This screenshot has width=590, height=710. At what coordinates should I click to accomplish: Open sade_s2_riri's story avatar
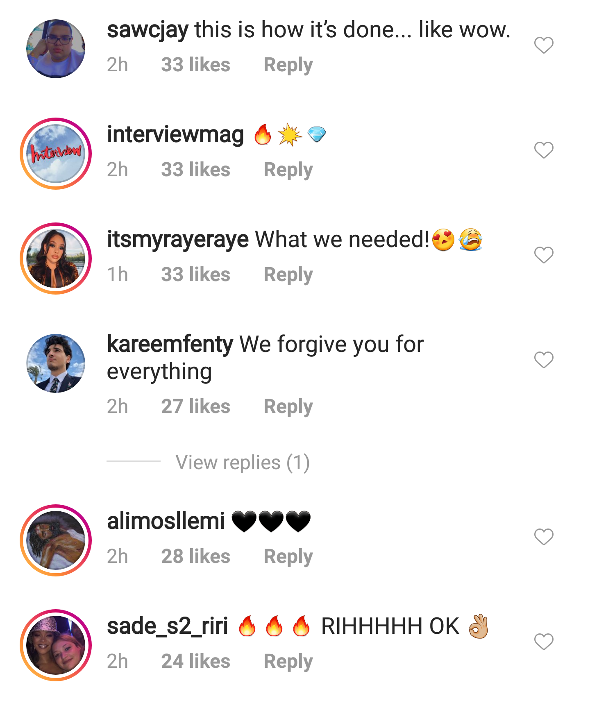[x=56, y=645]
